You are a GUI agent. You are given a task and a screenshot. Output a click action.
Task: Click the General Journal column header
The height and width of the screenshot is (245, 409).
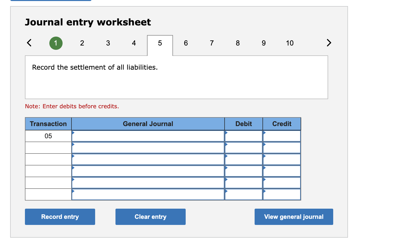coord(148,124)
